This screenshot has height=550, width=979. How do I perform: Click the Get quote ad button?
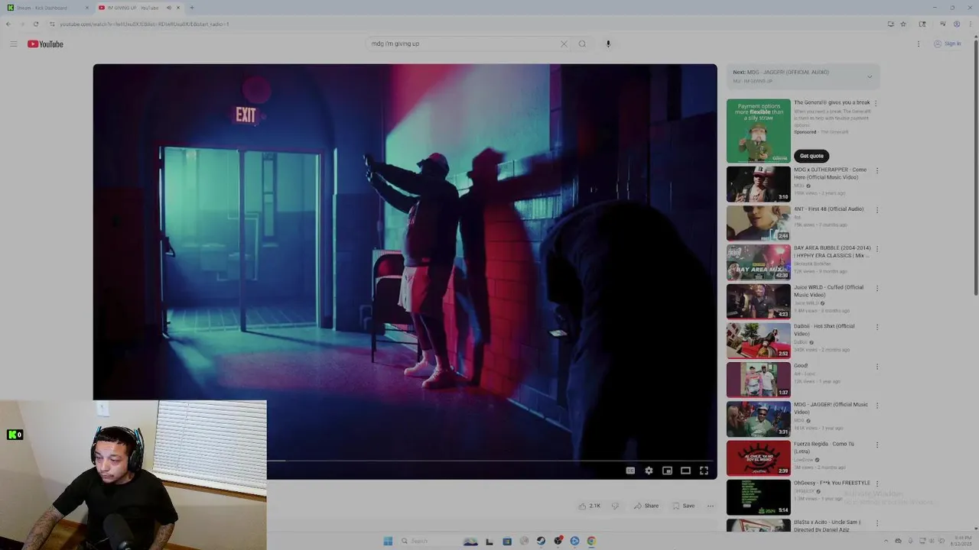point(811,156)
